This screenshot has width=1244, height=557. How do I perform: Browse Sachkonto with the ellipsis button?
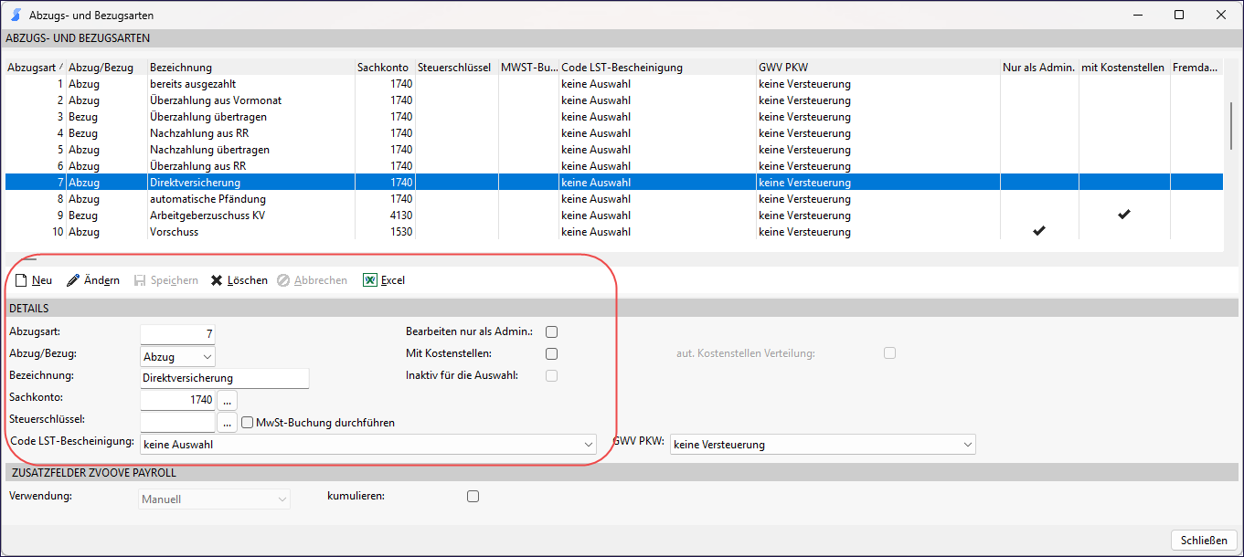tap(228, 400)
